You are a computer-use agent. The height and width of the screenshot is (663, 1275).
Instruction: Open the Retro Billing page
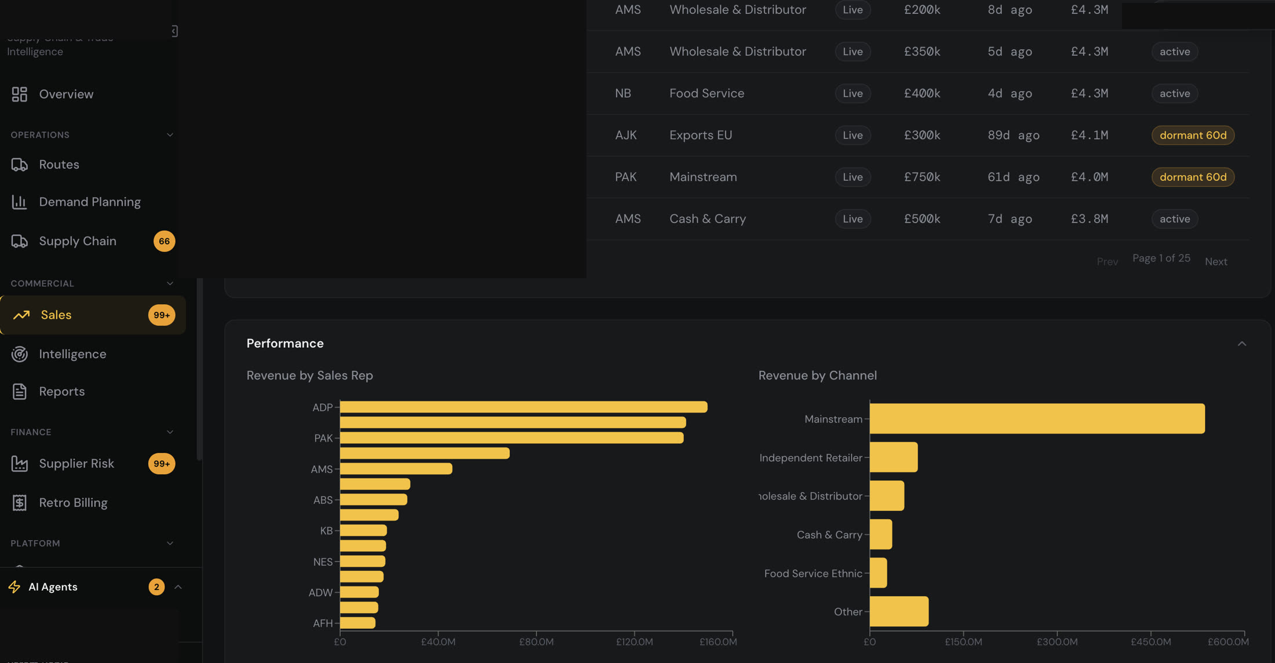[x=73, y=502]
